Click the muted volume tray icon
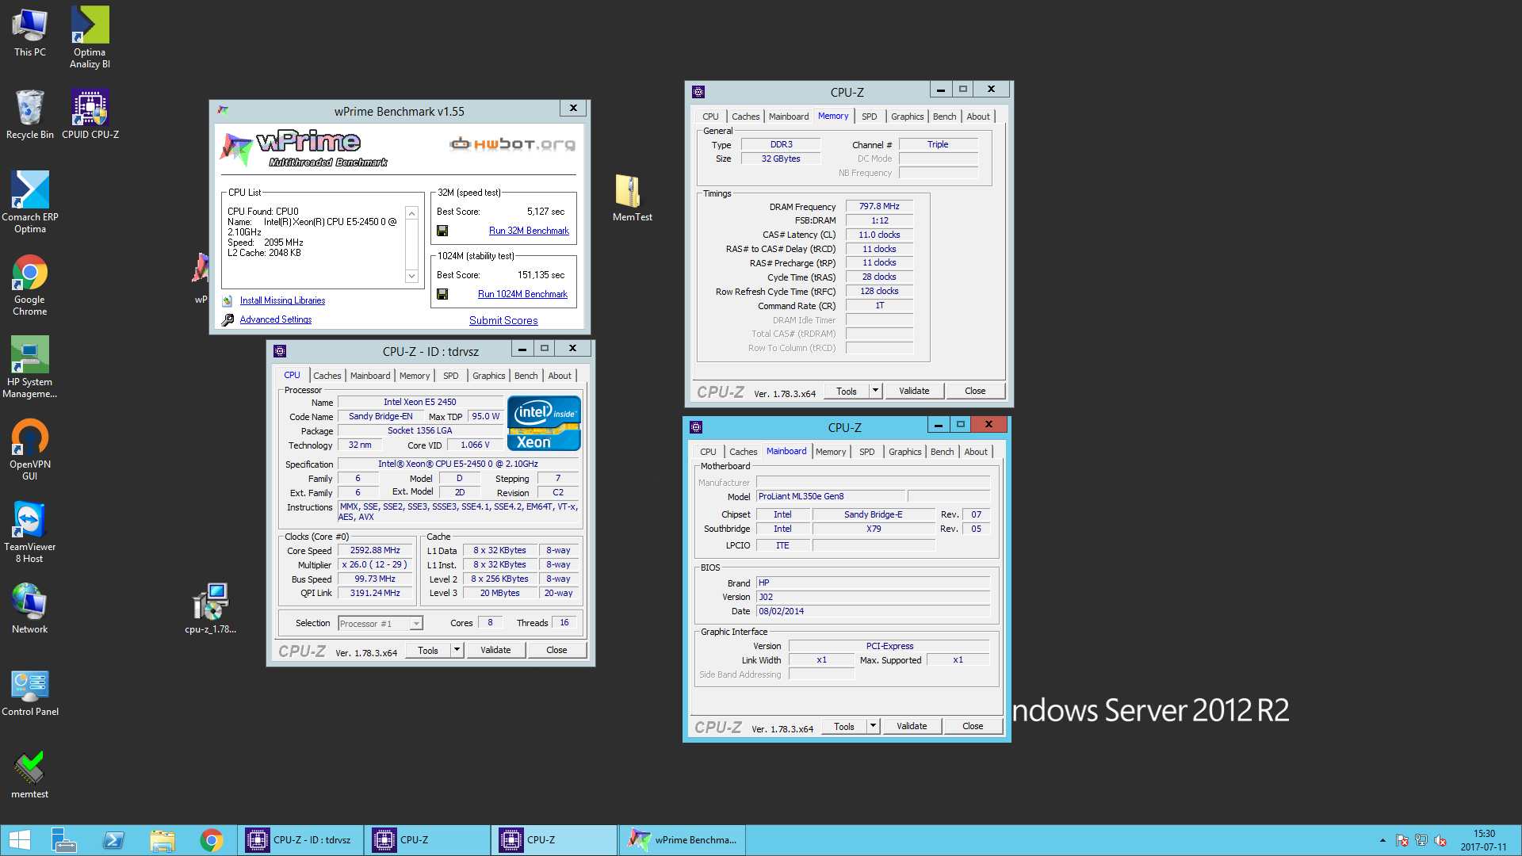 click(1440, 840)
